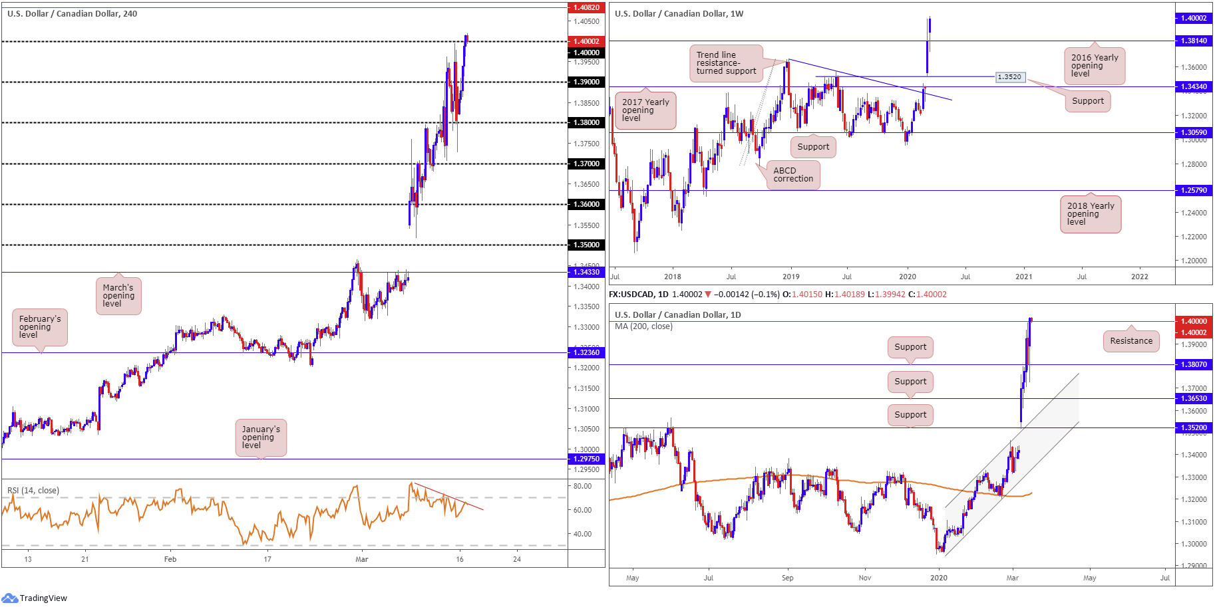Click 'Sep' on daily chart time axis
This screenshot has height=607, width=1215.
(787, 578)
